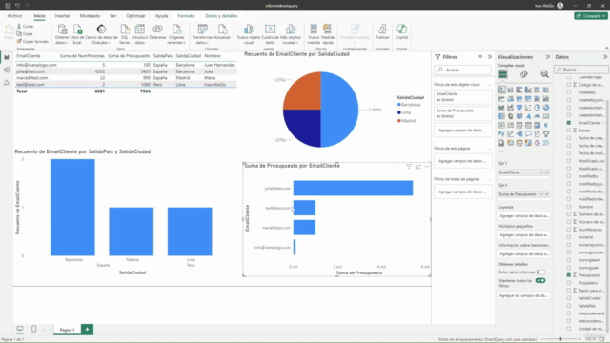The height and width of the screenshot is (343, 610).
Task: Open the format visual brush tab
Action: click(x=524, y=74)
